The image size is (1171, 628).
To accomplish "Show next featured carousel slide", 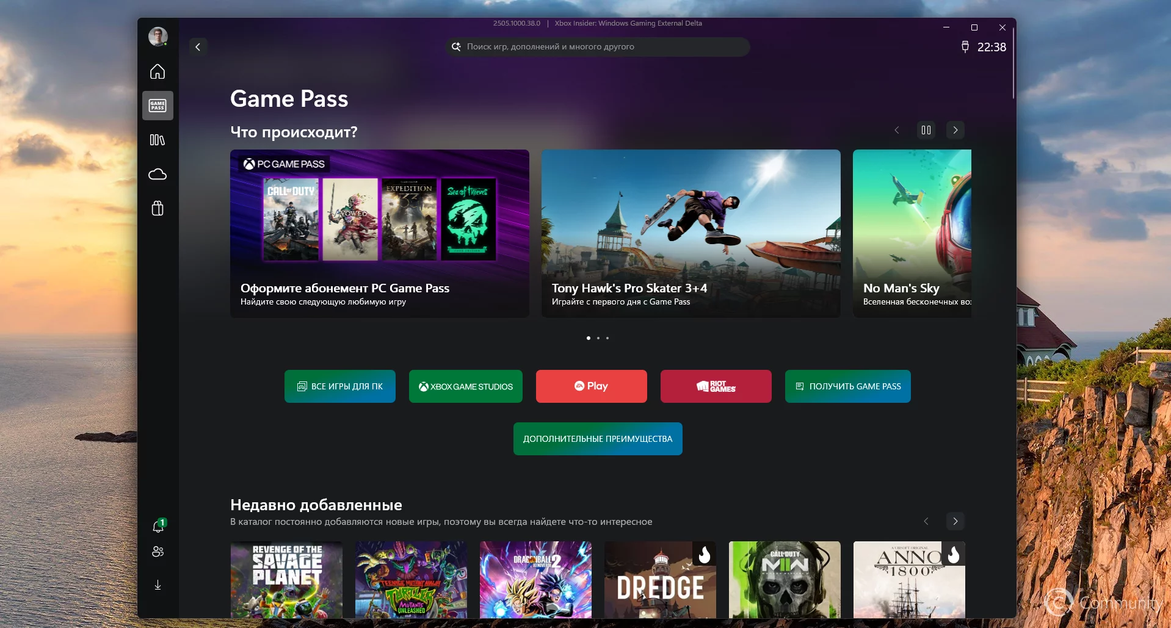I will pos(955,130).
